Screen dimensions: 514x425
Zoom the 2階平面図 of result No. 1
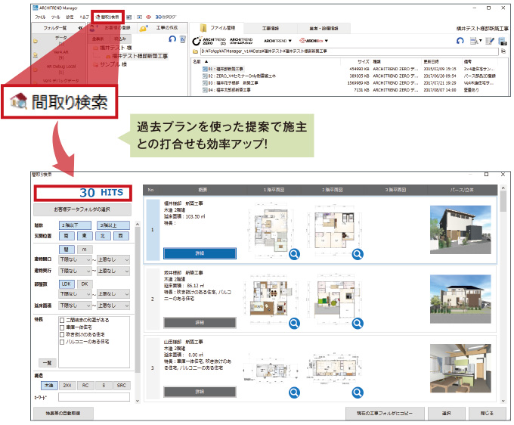pos(358,254)
